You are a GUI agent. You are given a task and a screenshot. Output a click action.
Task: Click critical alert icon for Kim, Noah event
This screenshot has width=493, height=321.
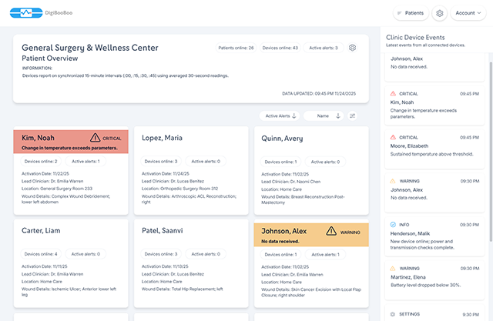[393, 93]
